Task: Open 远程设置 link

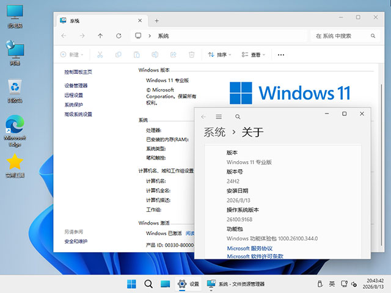Action: click(73, 95)
